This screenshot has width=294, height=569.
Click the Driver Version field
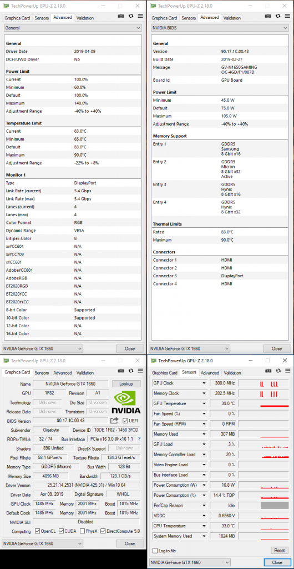pos(86,485)
